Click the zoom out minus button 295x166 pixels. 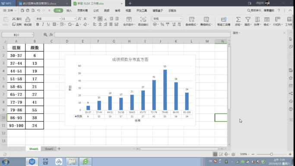click(x=253, y=154)
